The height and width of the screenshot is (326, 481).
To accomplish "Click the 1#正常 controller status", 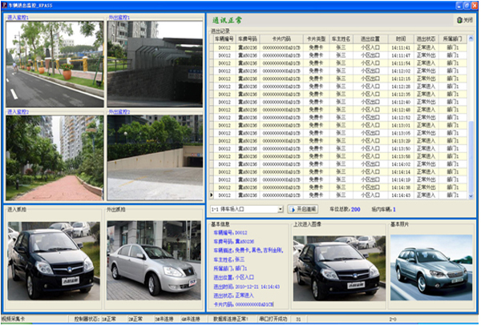I will click(109, 320).
